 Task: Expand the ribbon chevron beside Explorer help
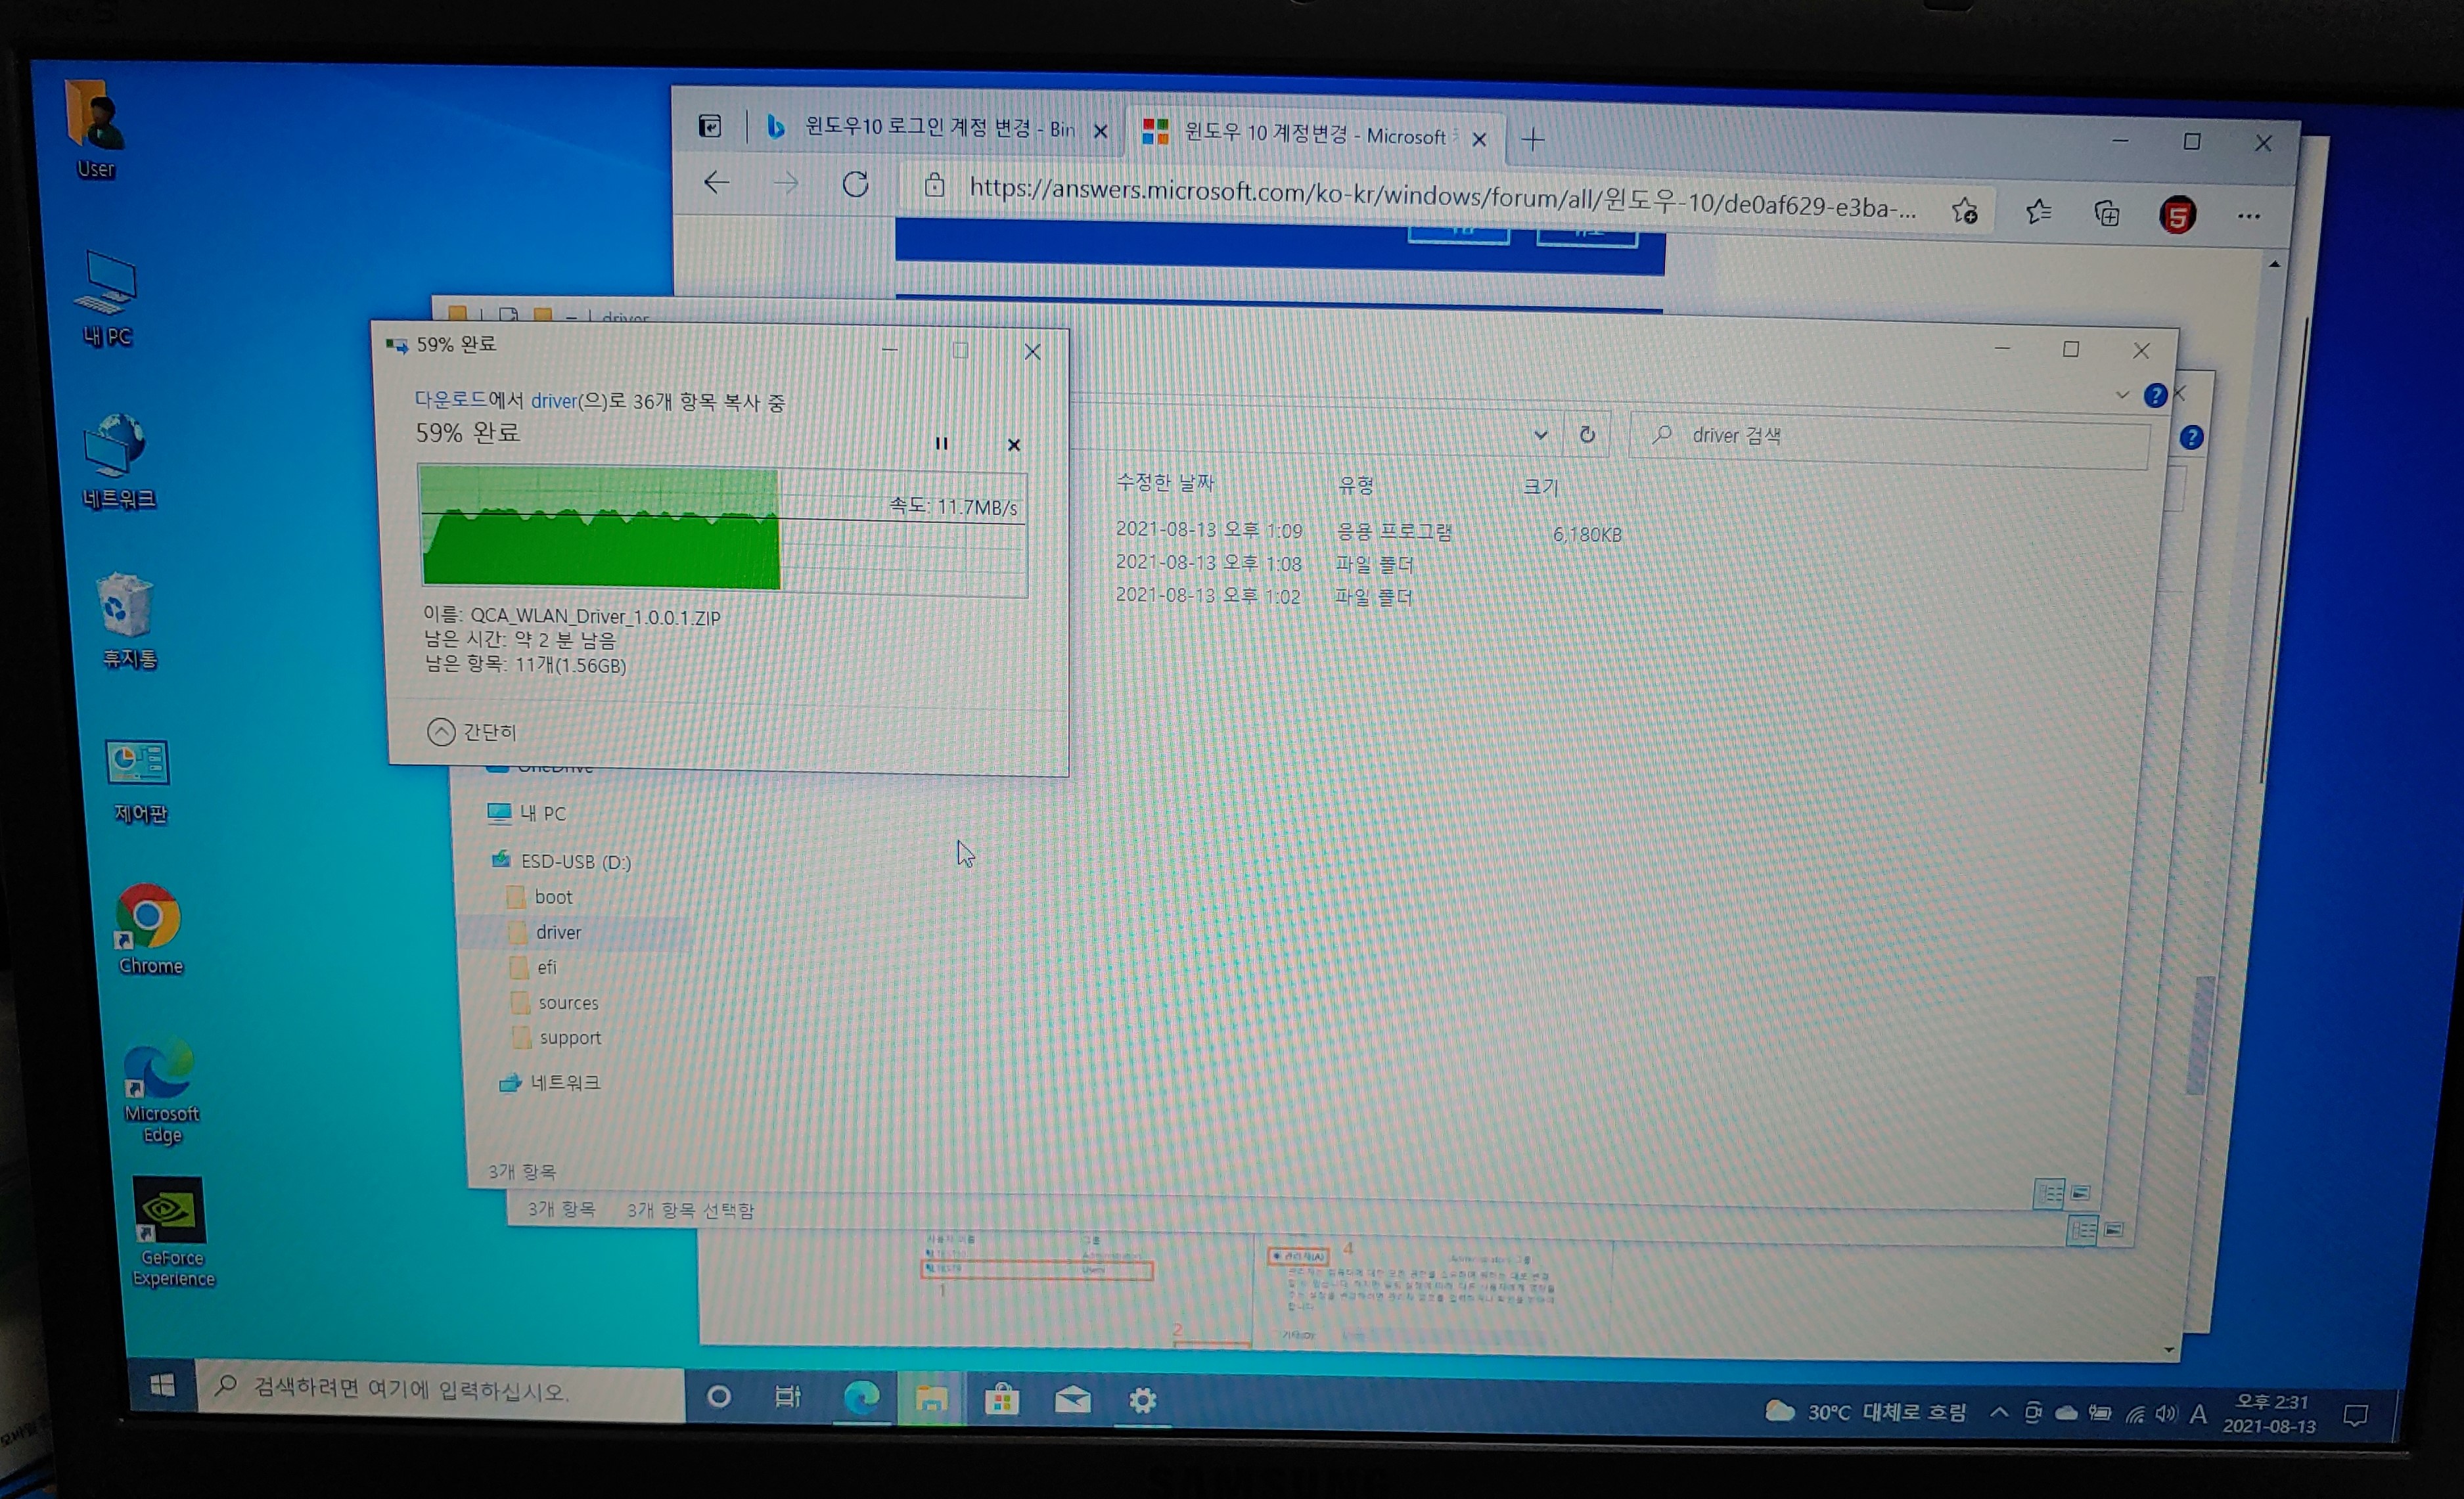click(x=2122, y=395)
